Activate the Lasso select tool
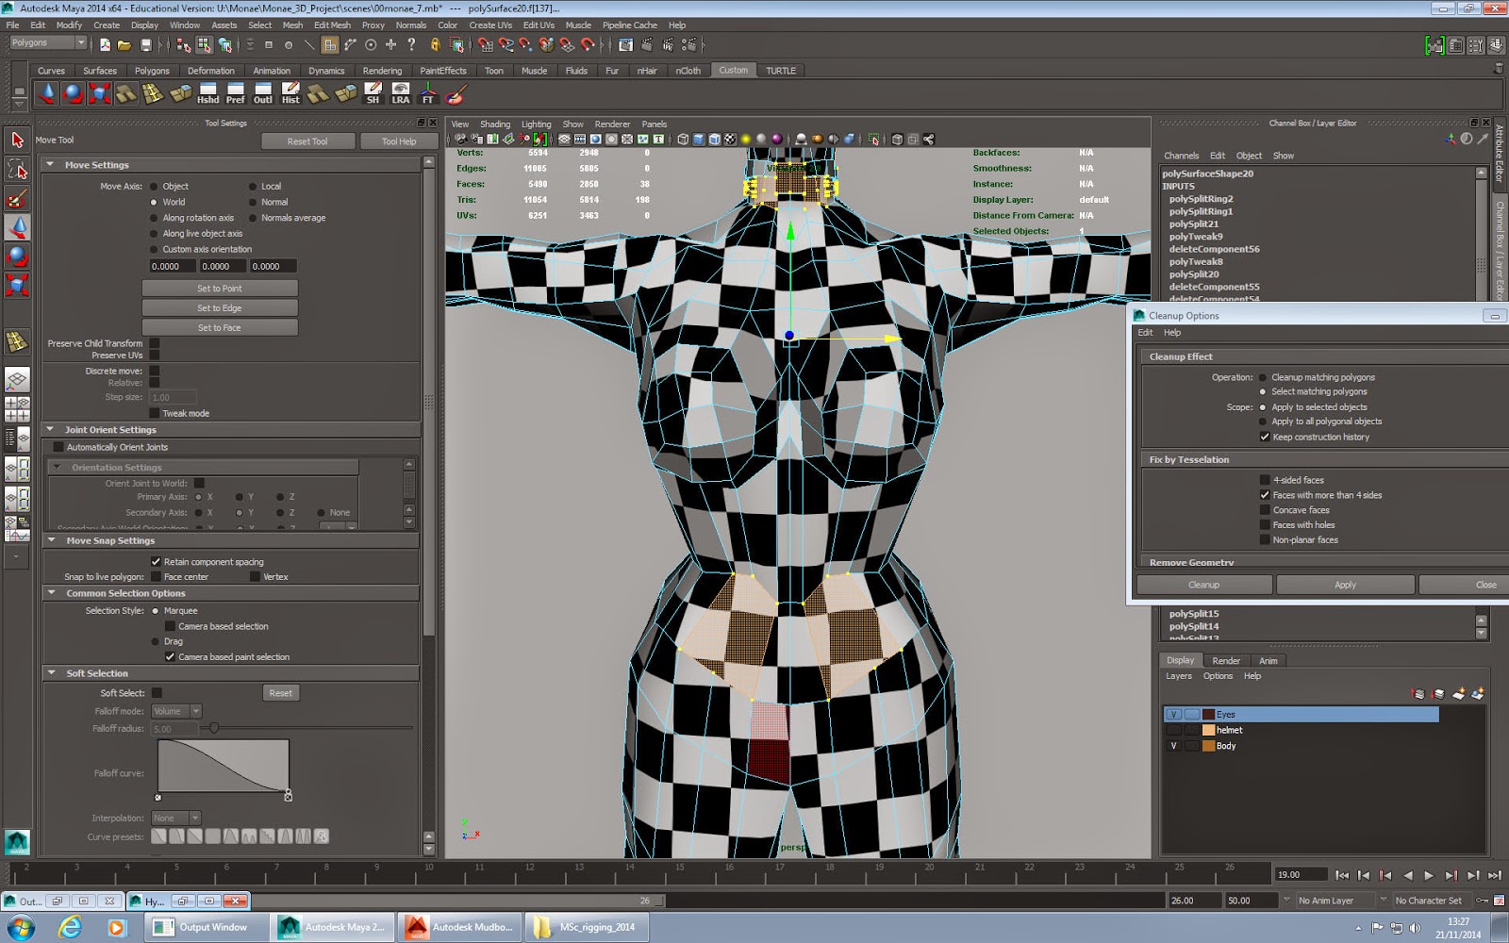The image size is (1509, 943). (x=17, y=170)
